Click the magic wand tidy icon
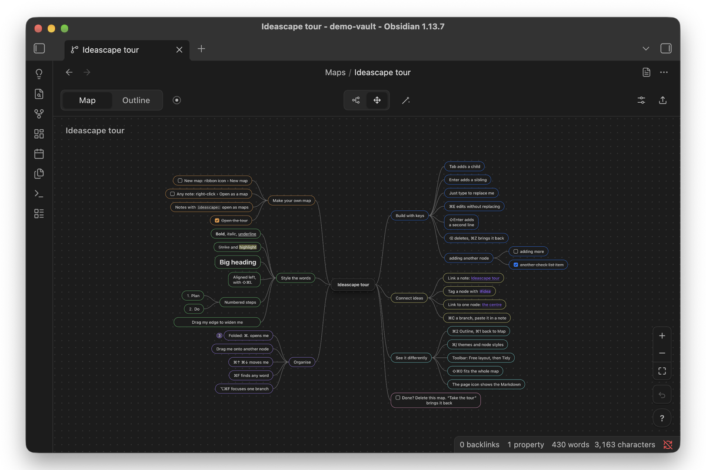Image resolution: width=706 pixels, height=470 pixels. 406,100
